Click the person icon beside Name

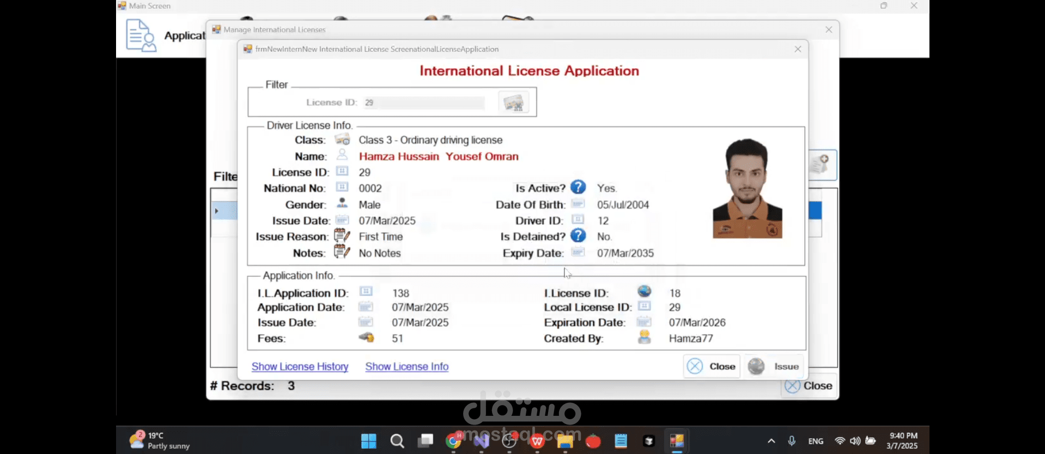coord(342,155)
